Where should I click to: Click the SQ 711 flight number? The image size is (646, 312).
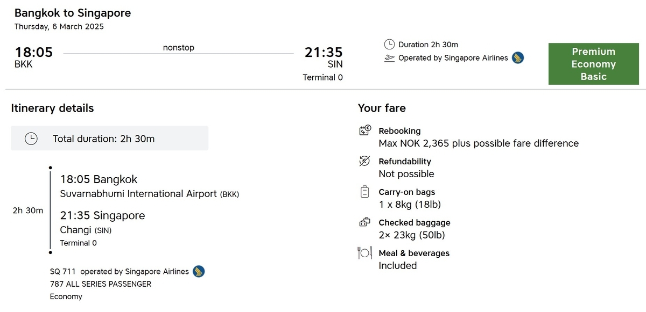[63, 271]
